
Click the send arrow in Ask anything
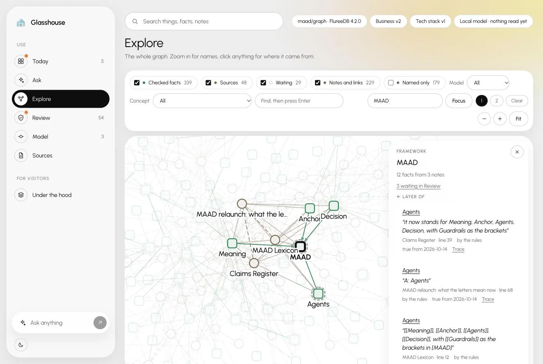100,323
